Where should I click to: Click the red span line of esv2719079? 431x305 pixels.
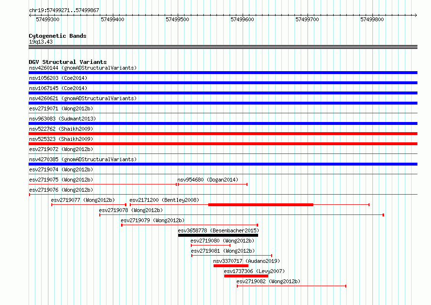(190, 225)
